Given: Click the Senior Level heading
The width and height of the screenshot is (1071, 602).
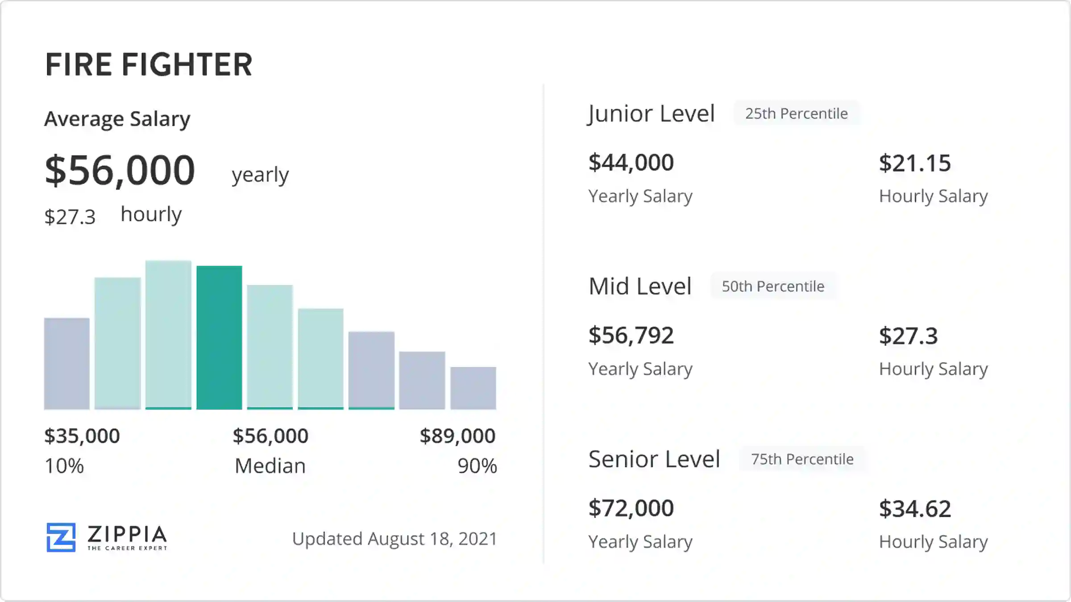Looking at the screenshot, I should coord(654,459).
